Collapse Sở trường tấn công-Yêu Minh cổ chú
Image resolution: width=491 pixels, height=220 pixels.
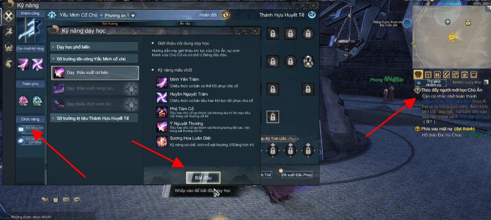coord(94,58)
